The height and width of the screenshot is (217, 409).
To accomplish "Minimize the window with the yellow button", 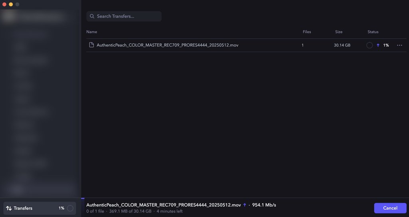I will (x=11, y=4).
